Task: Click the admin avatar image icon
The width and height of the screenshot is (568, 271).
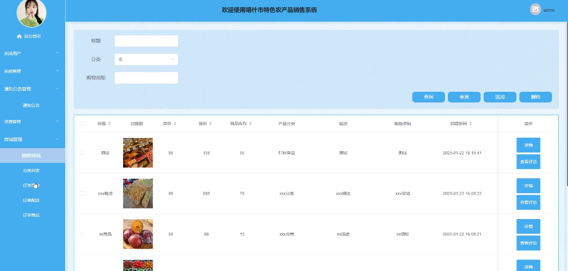Action: pos(535,9)
